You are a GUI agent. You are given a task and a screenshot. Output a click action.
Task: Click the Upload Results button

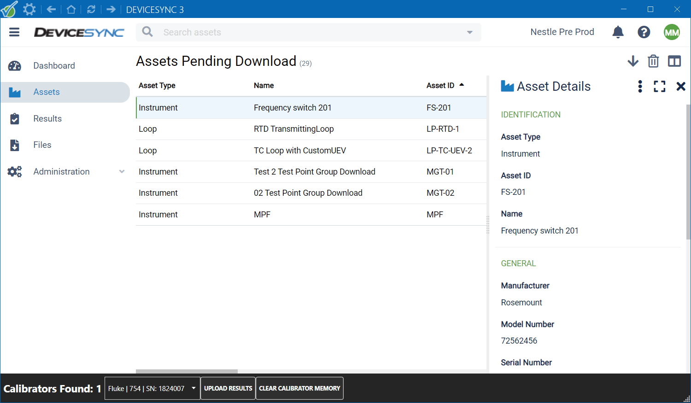[x=228, y=388]
